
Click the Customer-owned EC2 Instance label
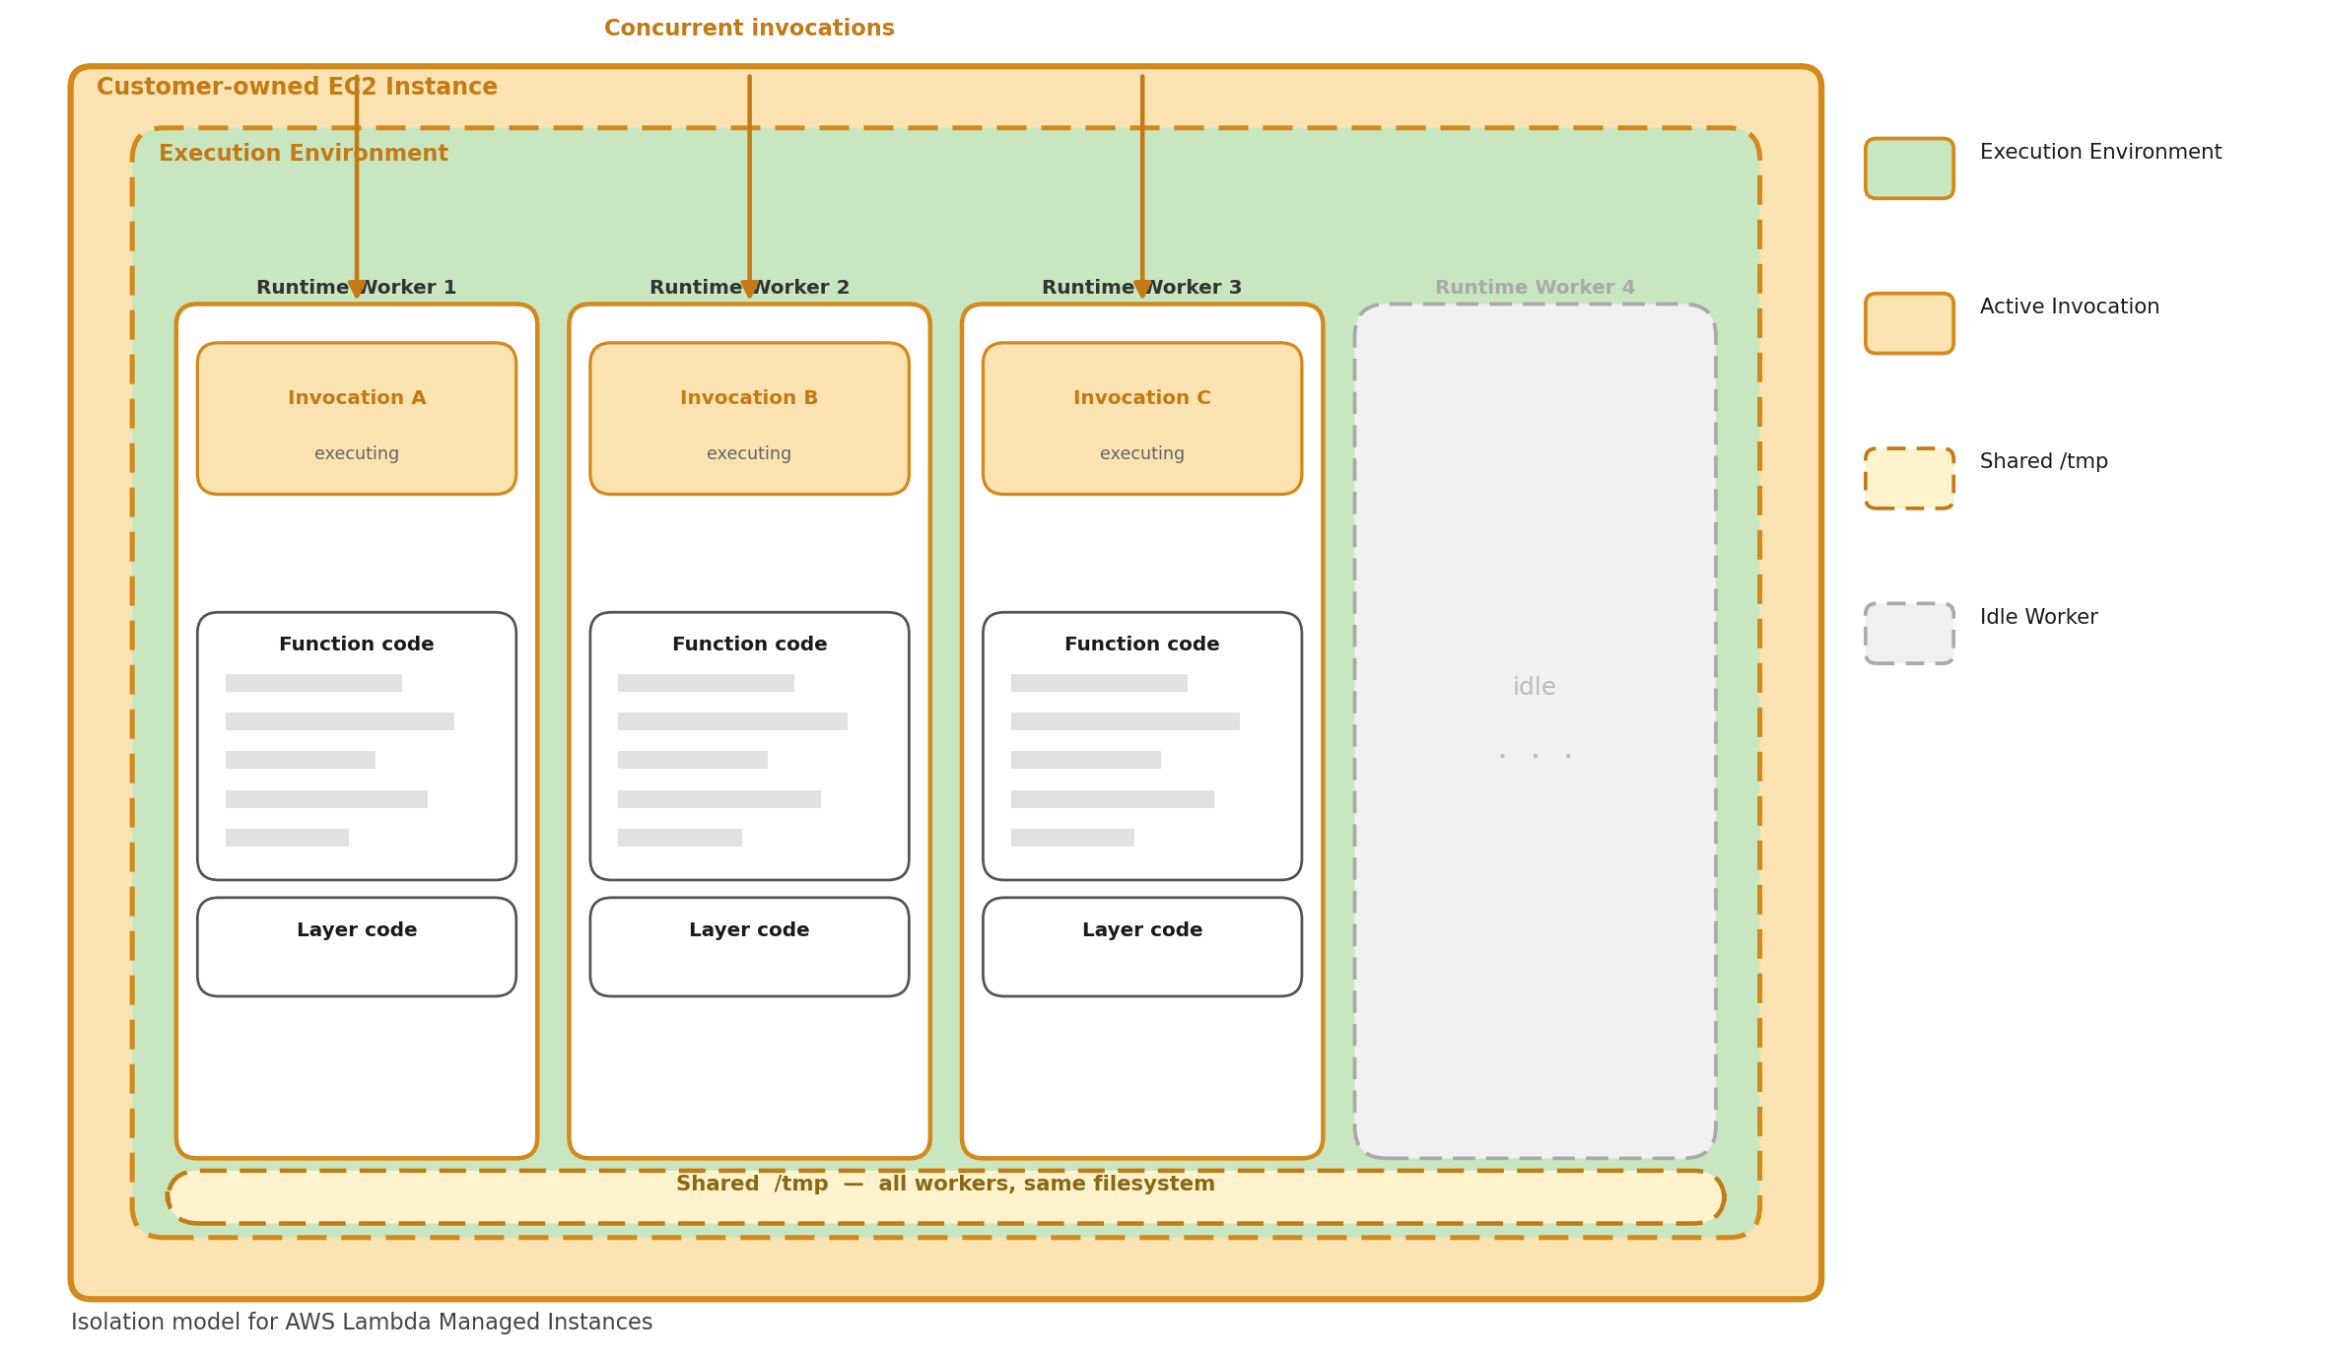tap(297, 86)
